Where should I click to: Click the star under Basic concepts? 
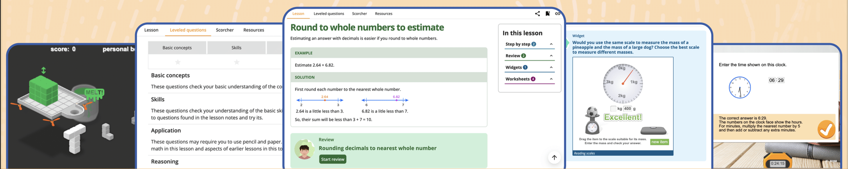[x=178, y=62]
